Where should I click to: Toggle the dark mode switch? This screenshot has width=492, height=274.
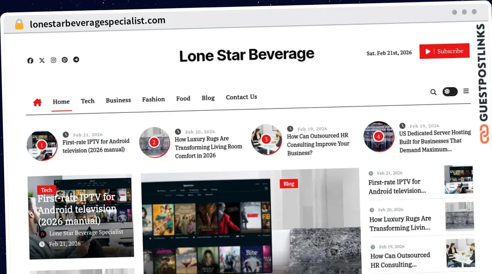(450, 91)
